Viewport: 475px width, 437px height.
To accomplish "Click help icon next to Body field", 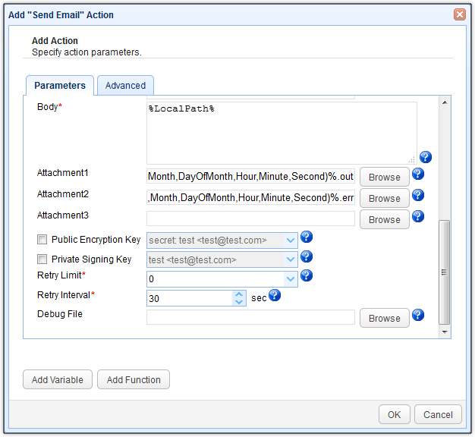I will 426,157.
